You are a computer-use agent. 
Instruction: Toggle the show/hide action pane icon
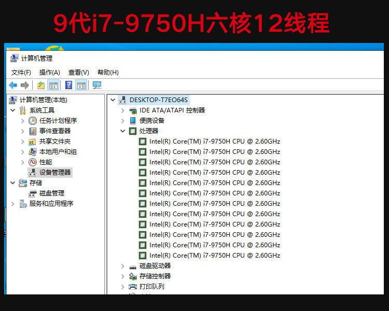[x=81, y=86]
